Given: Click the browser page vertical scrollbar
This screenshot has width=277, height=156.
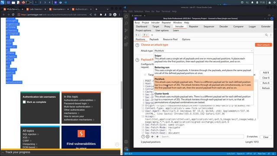Looking at the screenshot, I should [121, 95].
